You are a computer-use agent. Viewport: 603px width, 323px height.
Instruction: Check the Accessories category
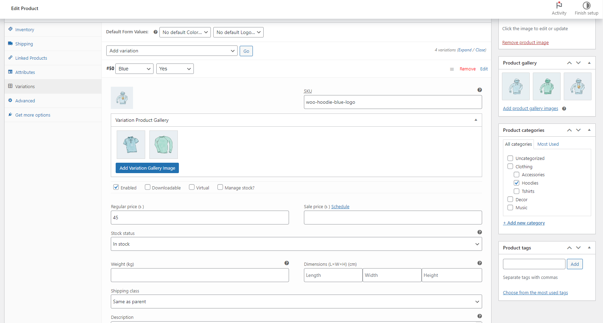pos(517,175)
